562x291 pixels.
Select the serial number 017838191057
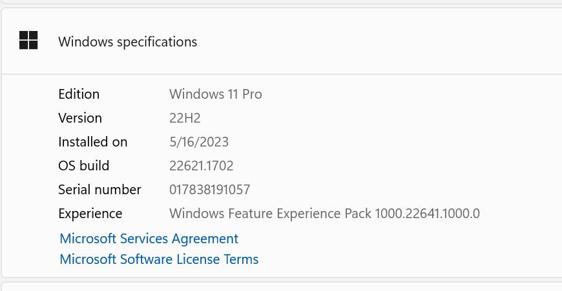(209, 190)
